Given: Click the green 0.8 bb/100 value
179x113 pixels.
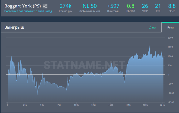Looking at the screenshot, I should [131, 6].
